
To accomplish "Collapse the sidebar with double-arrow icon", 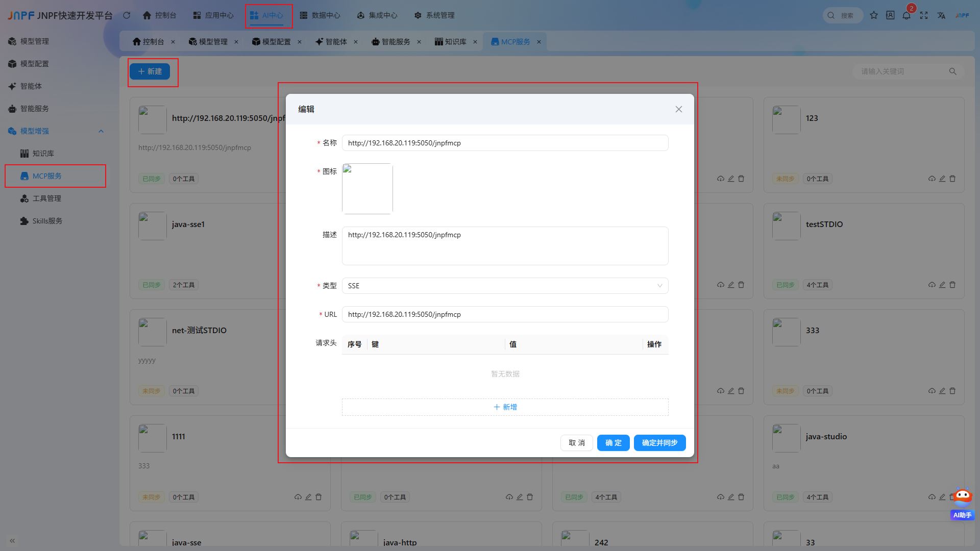I will (12, 540).
